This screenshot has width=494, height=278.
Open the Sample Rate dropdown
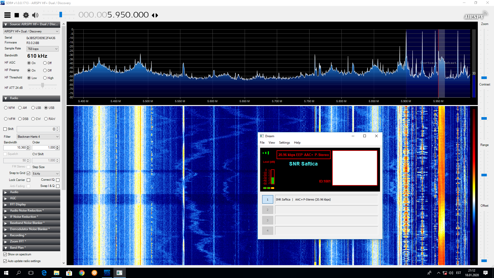[x=43, y=49]
